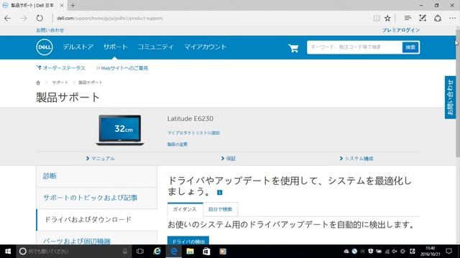This screenshot has height=258, width=460.
Task: Click the browser address bar
Action: pos(211,18)
